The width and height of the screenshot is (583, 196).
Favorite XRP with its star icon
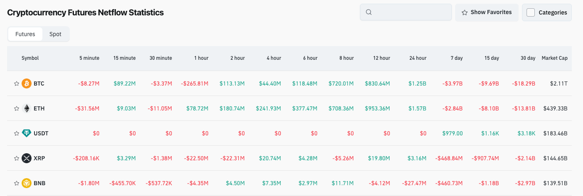point(17,158)
